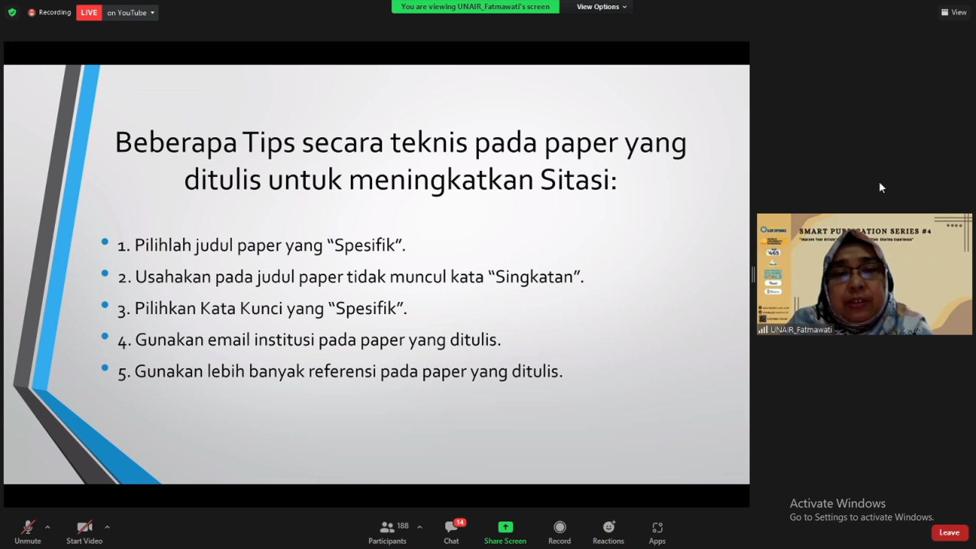
Task: Expand video settings arrow beside Start Video
Action: [x=107, y=527]
